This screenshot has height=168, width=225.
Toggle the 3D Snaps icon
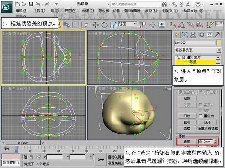(x=172, y=25)
